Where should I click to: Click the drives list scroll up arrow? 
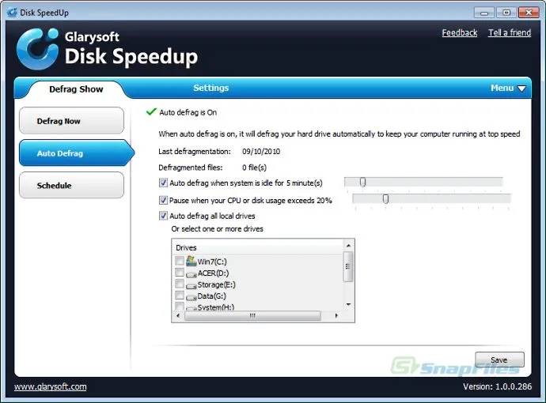point(348,246)
